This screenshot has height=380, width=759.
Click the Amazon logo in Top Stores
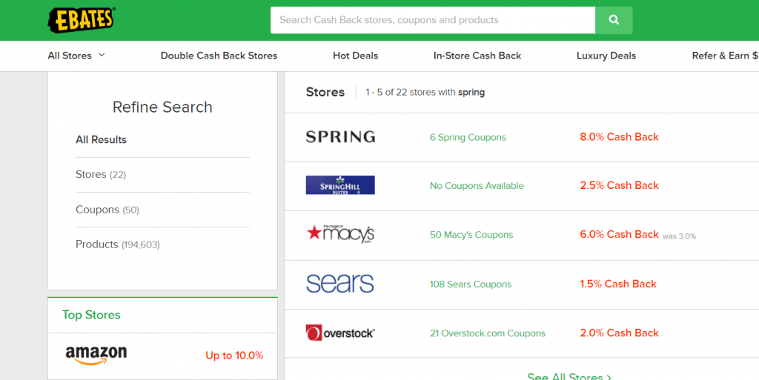[x=96, y=355]
